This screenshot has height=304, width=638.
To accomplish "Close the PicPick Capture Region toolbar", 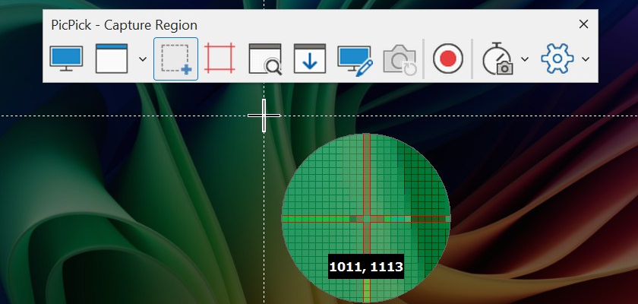I will [x=583, y=24].
